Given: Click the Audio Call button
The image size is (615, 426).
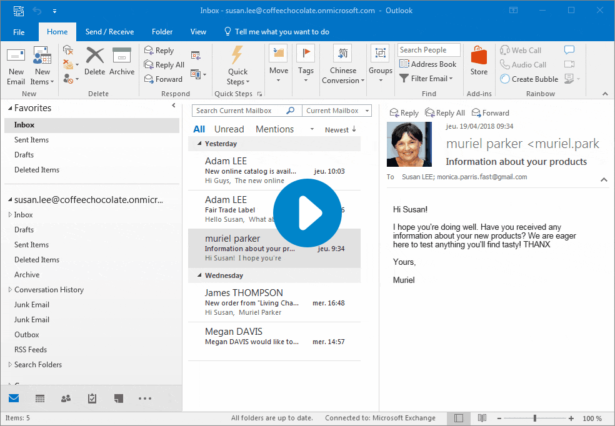Looking at the screenshot, I should click(x=523, y=65).
